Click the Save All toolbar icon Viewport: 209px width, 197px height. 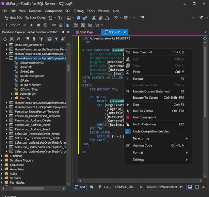(x=85, y=18)
